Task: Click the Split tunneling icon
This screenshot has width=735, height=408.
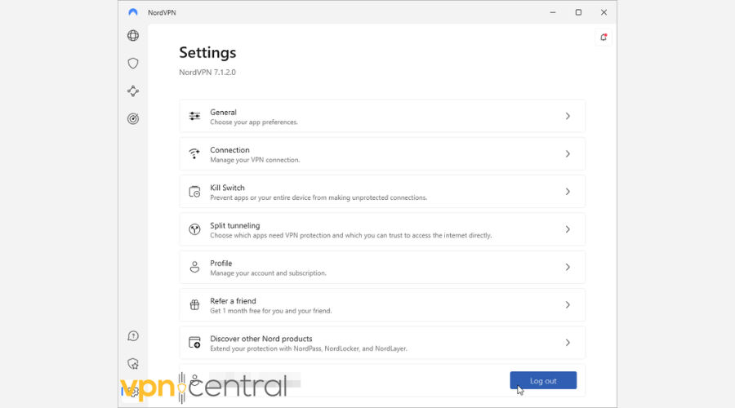Action: pyautogui.click(x=194, y=229)
